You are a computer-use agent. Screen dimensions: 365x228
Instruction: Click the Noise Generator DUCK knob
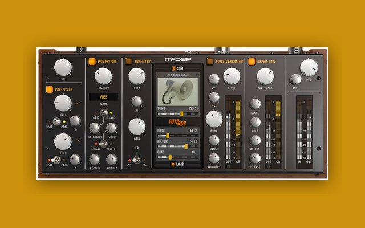pyautogui.click(x=214, y=119)
